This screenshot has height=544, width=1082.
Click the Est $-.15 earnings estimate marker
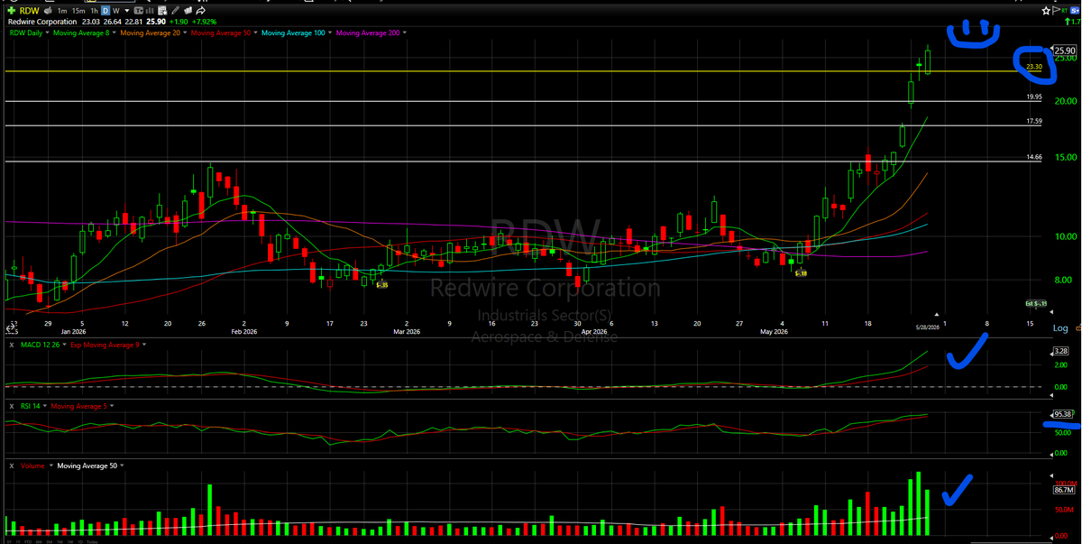coord(1037,304)
